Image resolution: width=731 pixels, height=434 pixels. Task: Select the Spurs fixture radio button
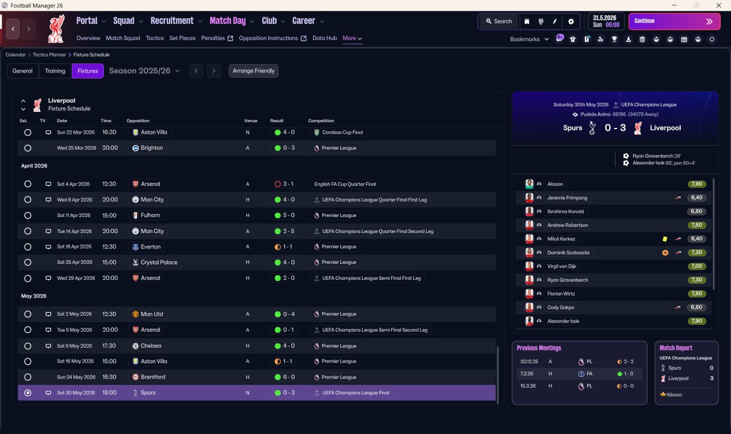pos(27,393)
